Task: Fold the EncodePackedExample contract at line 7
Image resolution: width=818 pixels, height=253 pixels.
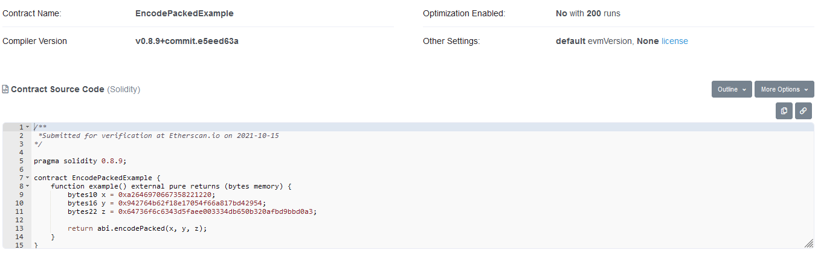Action: click(x=27, y=178)
